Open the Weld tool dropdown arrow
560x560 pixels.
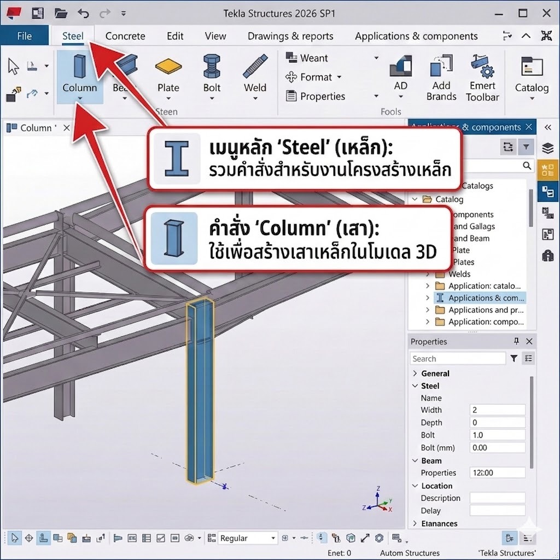click(255, 98)
